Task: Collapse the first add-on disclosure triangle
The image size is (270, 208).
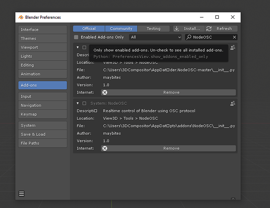Action: [77, 47]
